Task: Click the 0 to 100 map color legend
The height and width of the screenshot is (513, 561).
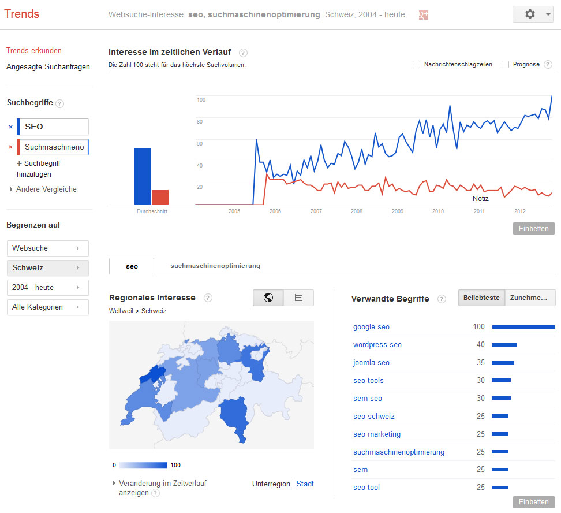Action: [143, 465]
